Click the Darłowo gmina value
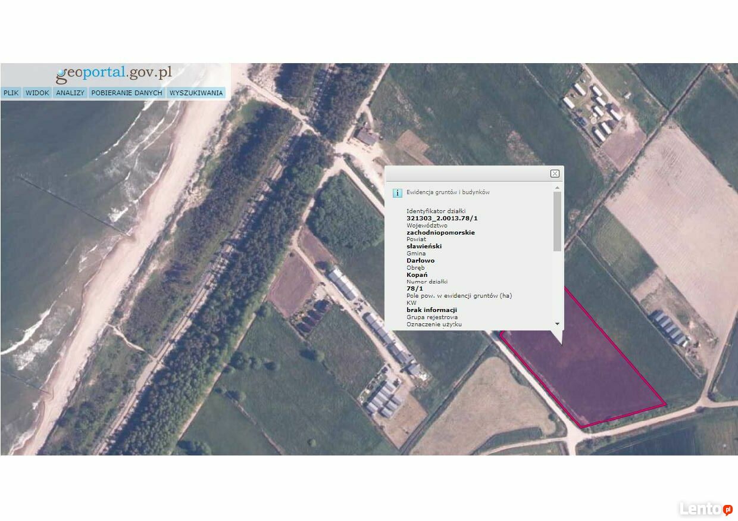This screenshot has width=738, height=521. coord(420,261)
